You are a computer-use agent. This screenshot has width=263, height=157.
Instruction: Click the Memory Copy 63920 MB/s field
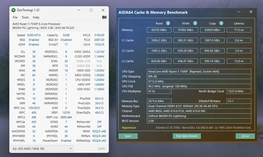click(x=212, y=30)
